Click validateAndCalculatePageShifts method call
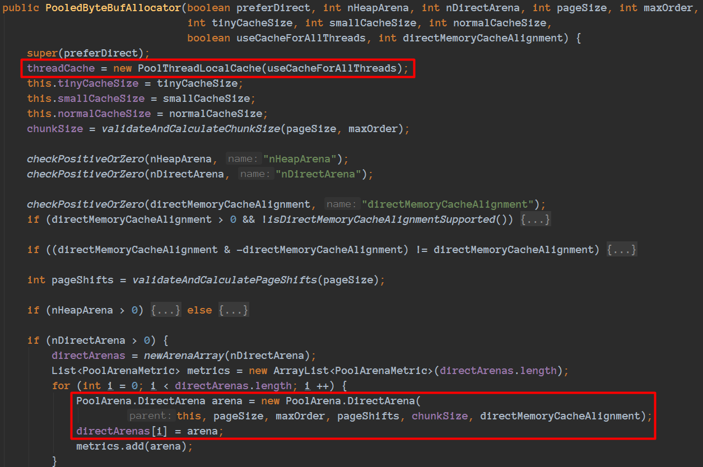This screenshot has width=703, height=467. coord(225,280)
